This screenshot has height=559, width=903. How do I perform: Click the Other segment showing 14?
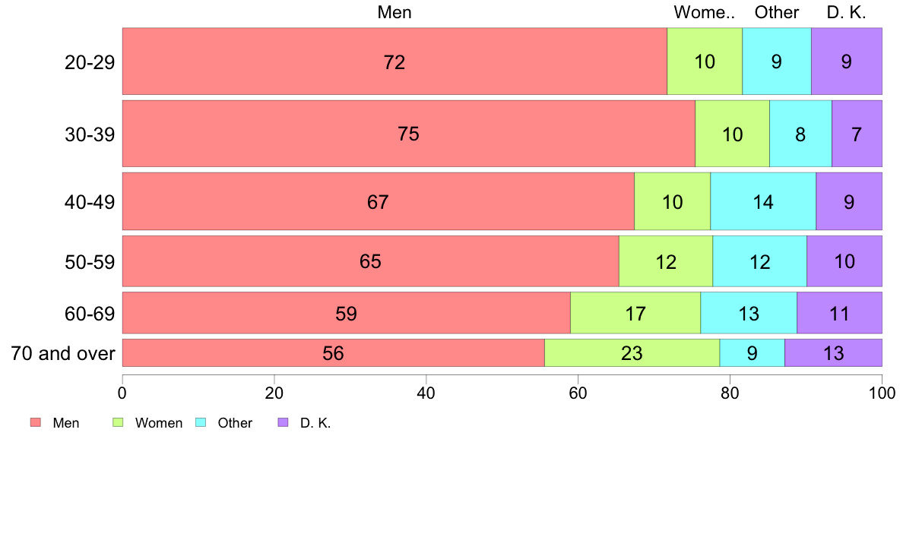(763, 202)
